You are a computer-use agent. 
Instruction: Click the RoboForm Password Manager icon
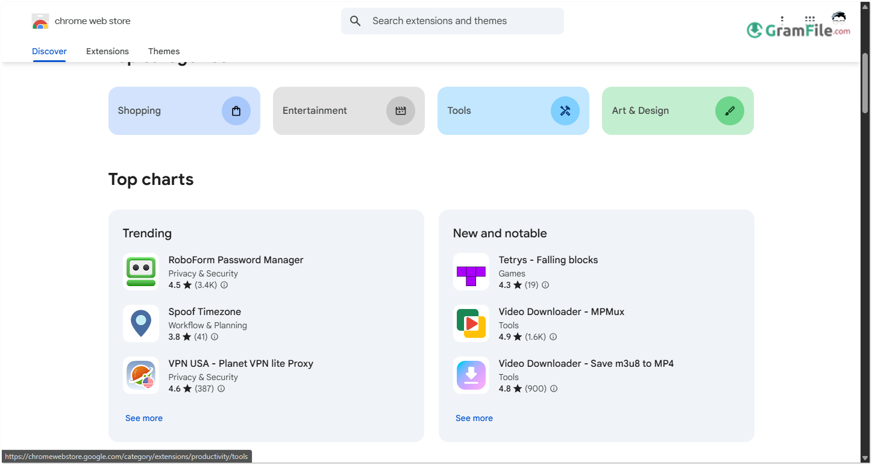pyautogui.click(x=141, y=272)
